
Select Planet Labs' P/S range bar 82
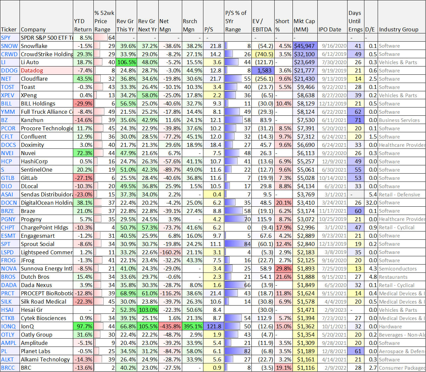tap(238, 351)
